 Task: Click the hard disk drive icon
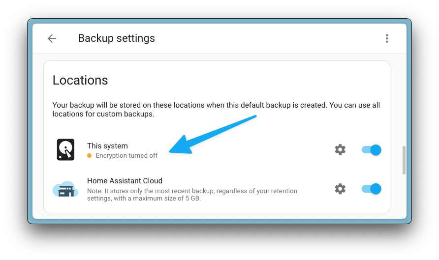pyautogui.click(x=65, y=150)
